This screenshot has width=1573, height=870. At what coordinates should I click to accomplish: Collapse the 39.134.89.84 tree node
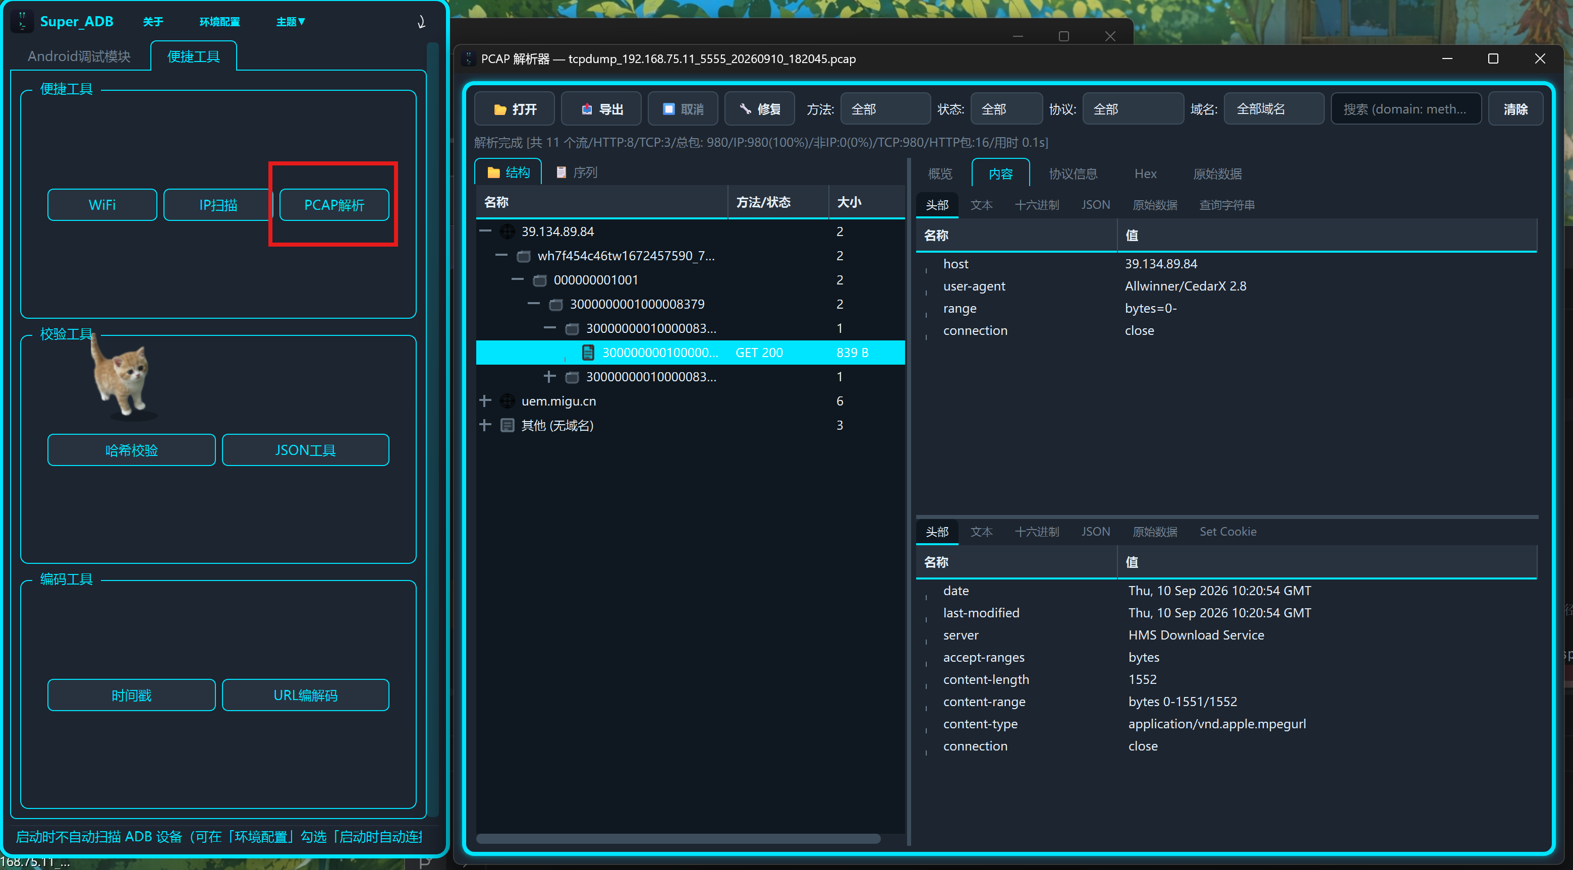[x=485, y=231]
